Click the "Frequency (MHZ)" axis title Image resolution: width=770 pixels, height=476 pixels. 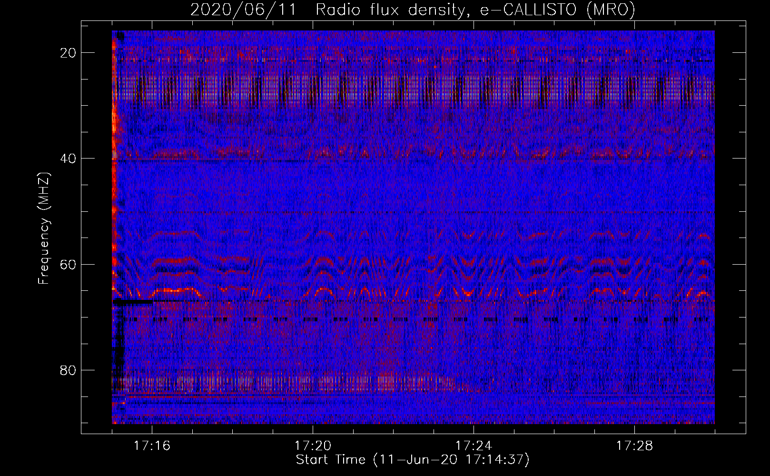(44, 228)
